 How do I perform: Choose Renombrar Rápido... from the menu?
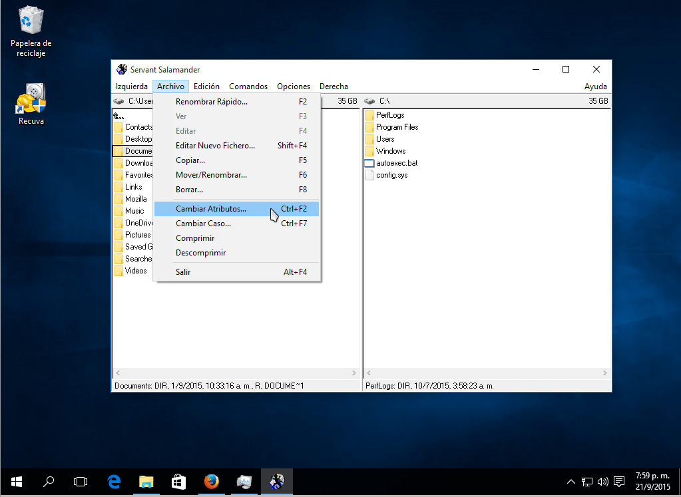[237, 102]
